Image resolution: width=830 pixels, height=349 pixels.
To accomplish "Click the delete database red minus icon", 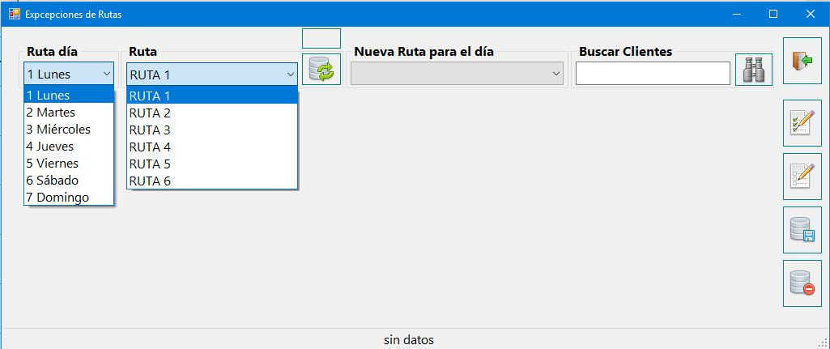I will click(802, 283).
